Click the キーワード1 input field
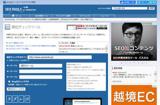 coord(41,66)
